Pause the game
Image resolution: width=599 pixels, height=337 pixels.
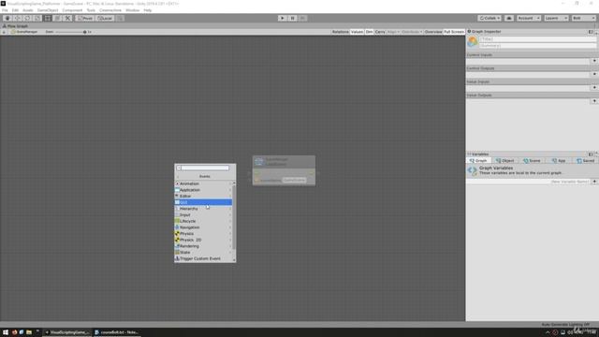click(292, 18)
